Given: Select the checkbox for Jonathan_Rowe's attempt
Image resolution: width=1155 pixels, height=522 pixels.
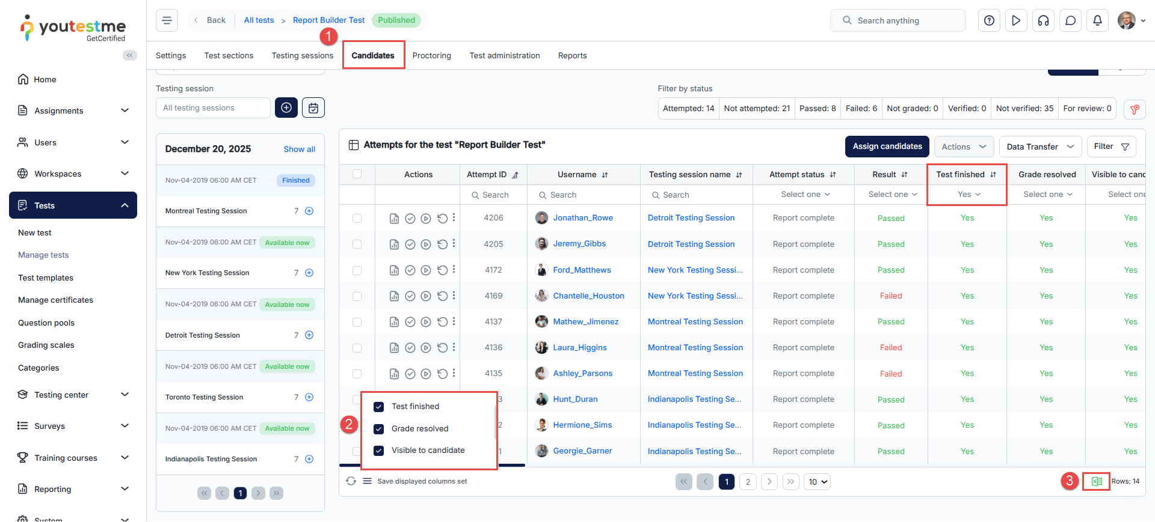Looking at the screenshot, I should click(x=357, y=218).
